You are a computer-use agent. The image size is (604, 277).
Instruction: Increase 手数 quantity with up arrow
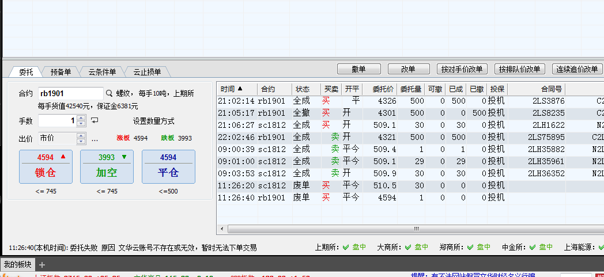tap(81, 118)
